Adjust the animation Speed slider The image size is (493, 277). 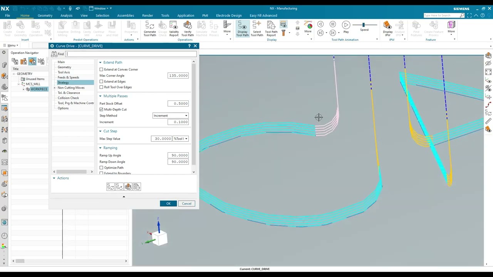(x=364, y=25)
